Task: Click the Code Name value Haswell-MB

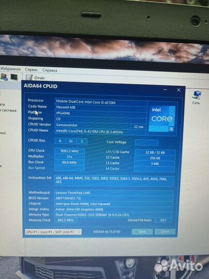Action: pyautogui.click(x=101, y=107)
